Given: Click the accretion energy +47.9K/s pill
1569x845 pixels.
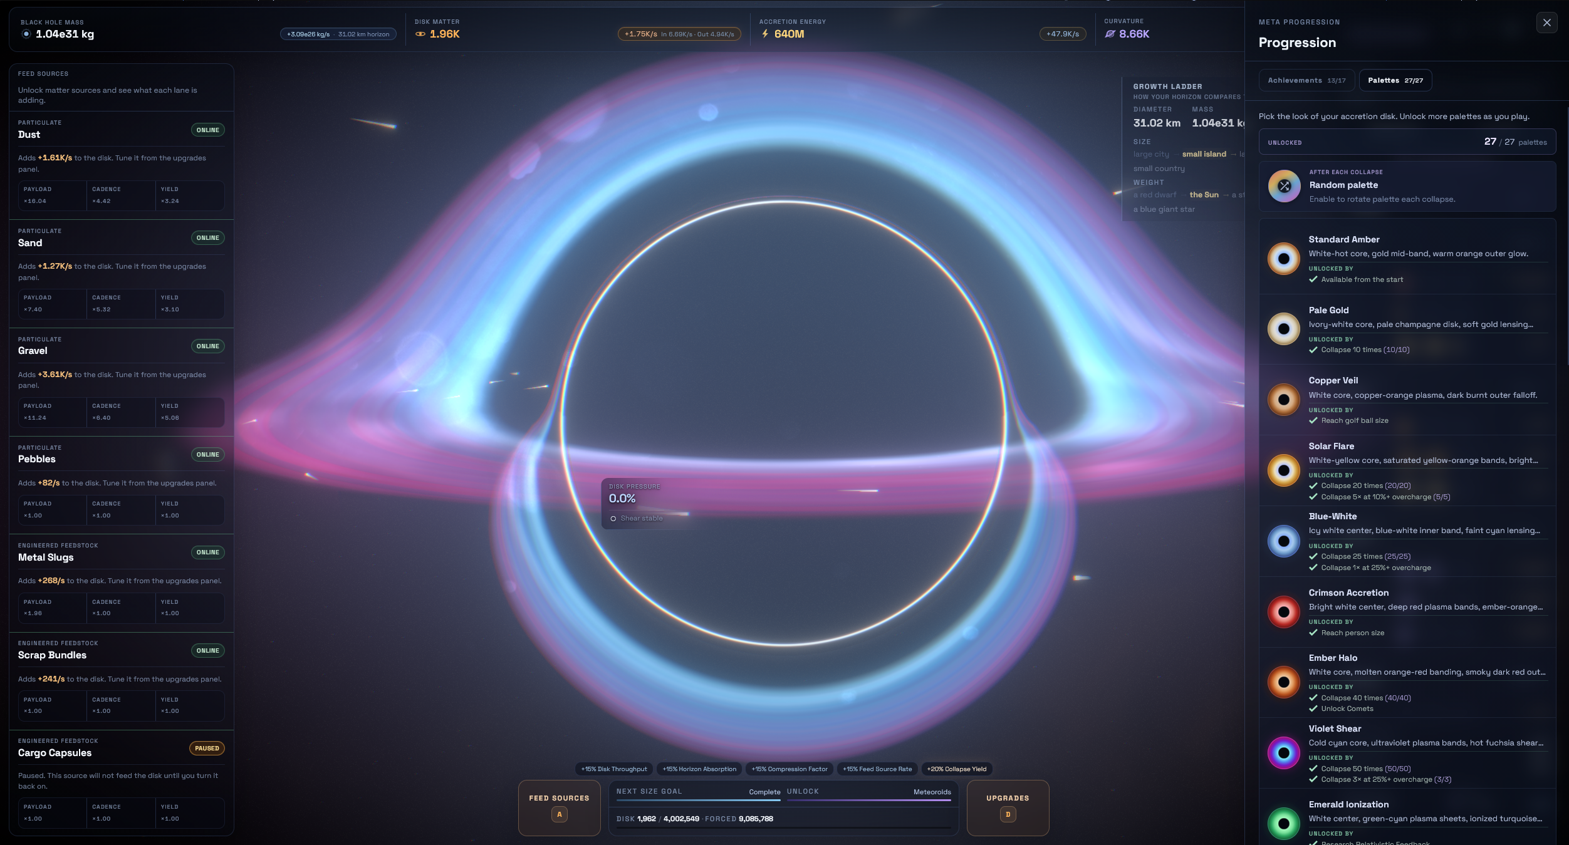Looking at the screenshot, I should click(1063, 34).
